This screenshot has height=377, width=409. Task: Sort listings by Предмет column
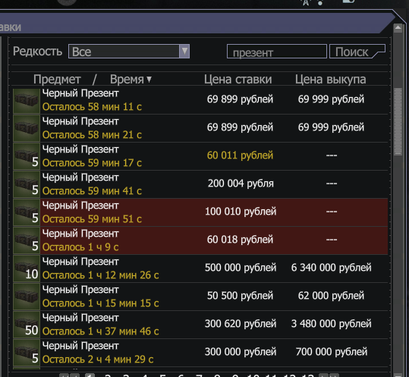[57, 79]
